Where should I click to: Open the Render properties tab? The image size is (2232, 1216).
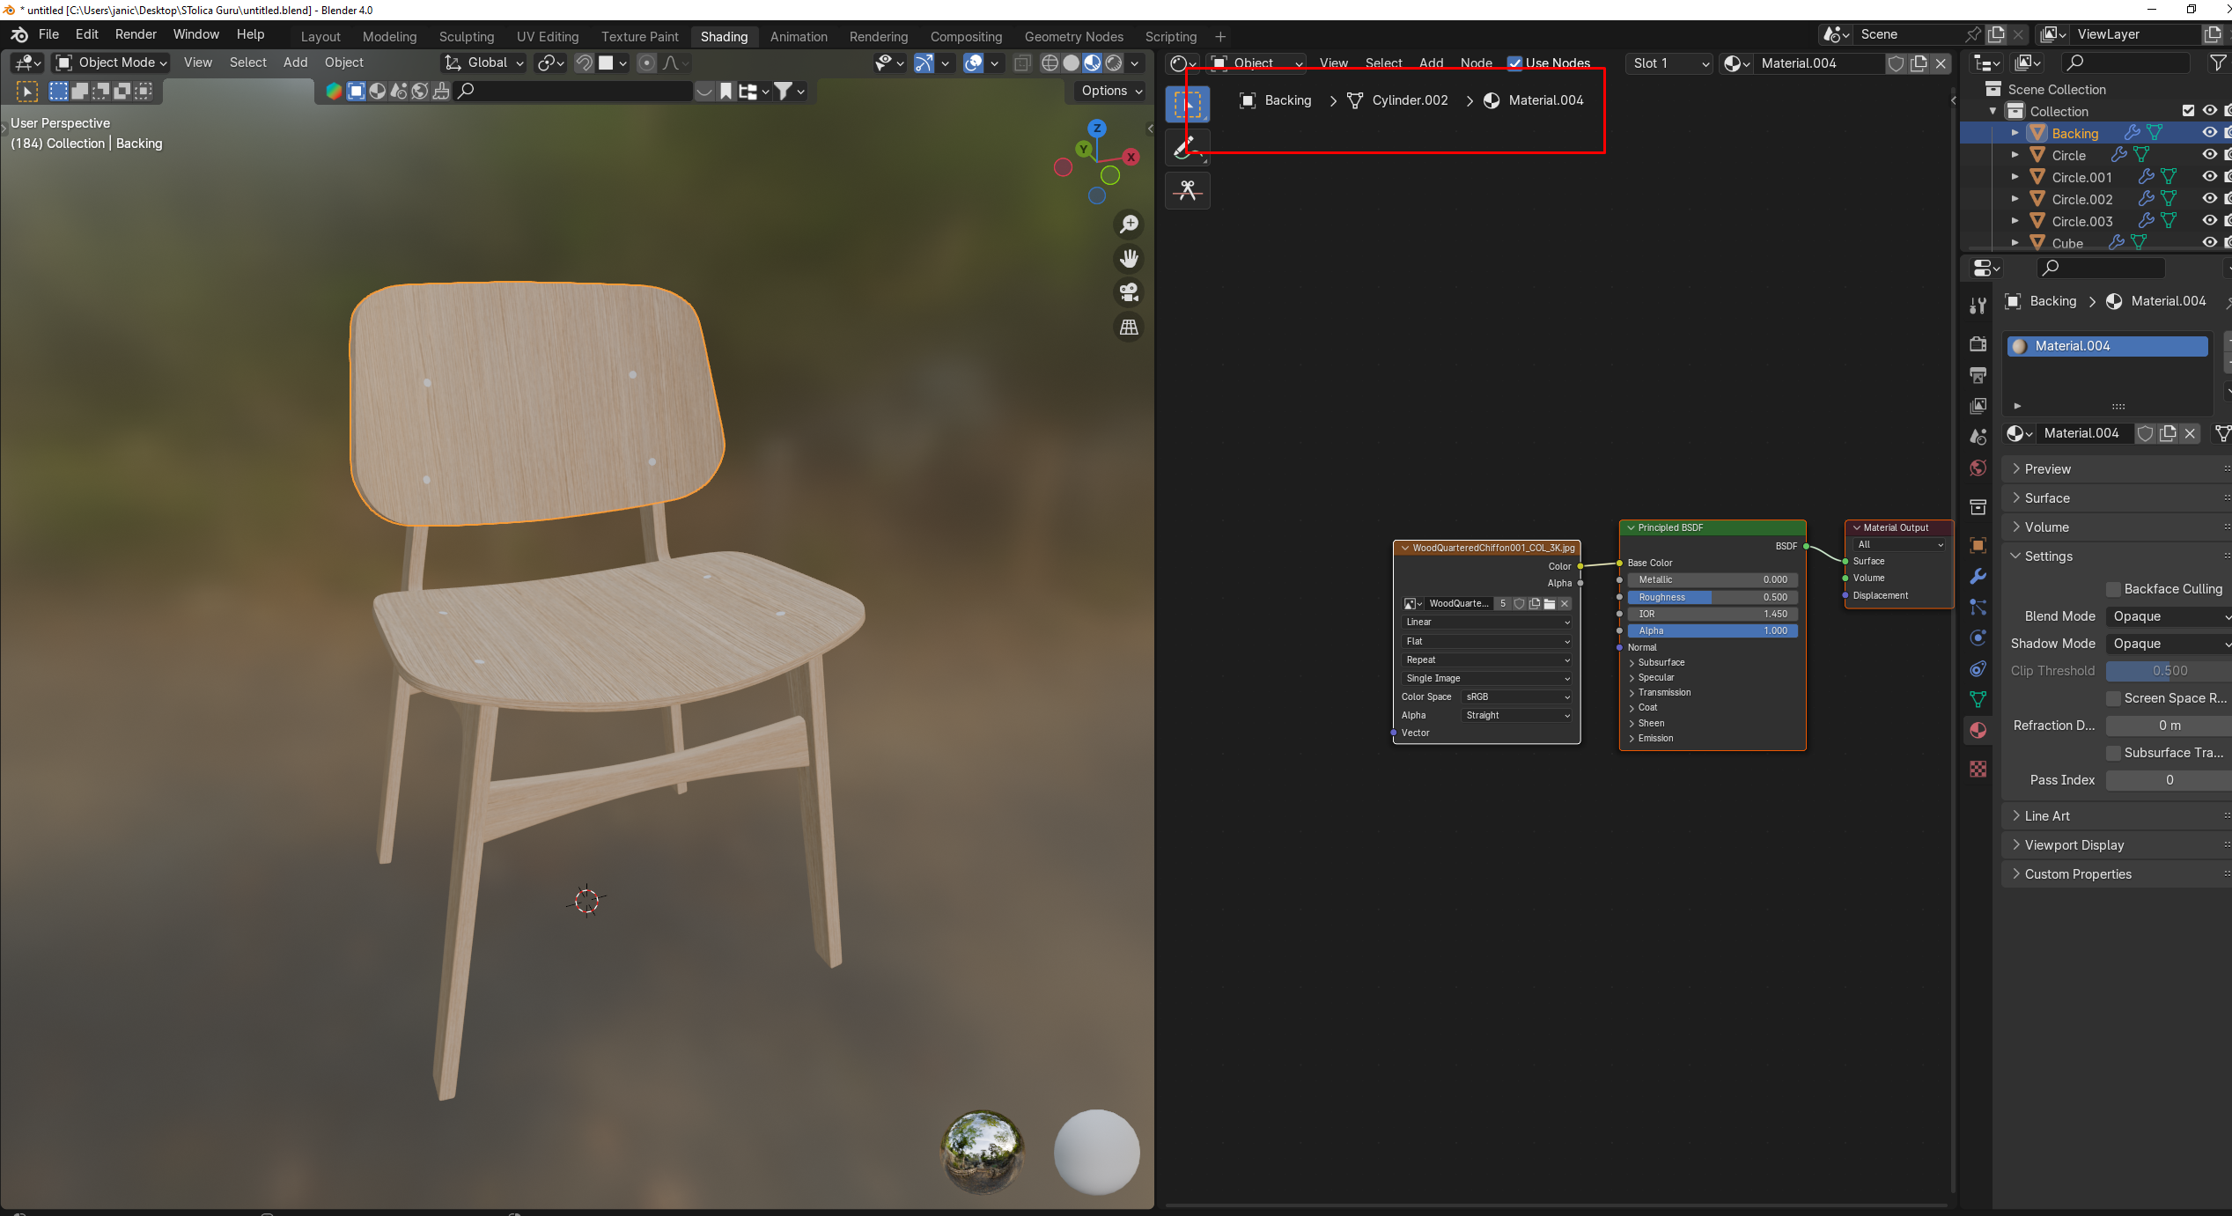pyautogui.click(x=1978, y=343)
